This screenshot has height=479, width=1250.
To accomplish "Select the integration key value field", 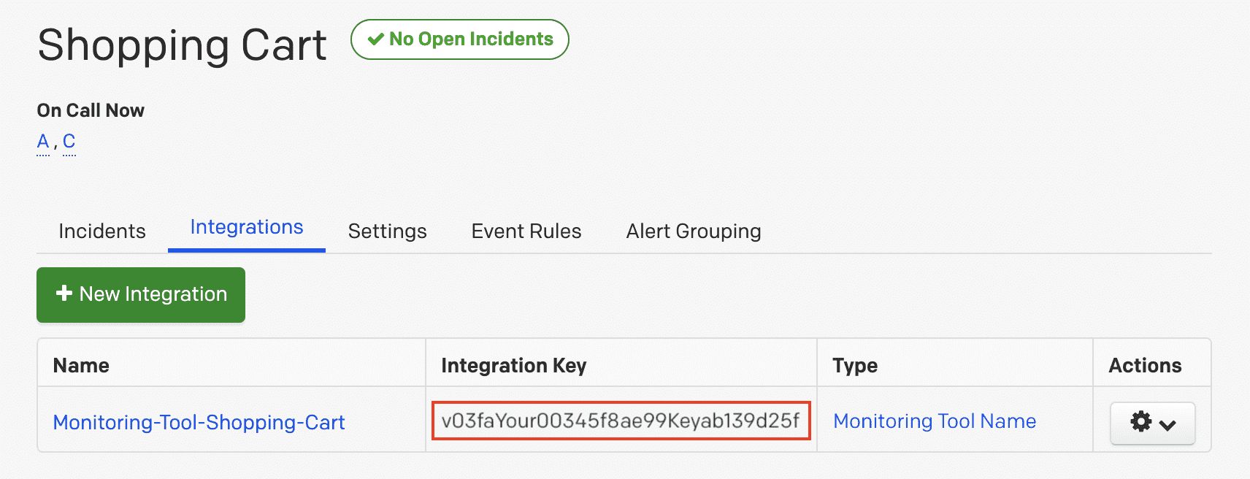I will pos(621,421).
